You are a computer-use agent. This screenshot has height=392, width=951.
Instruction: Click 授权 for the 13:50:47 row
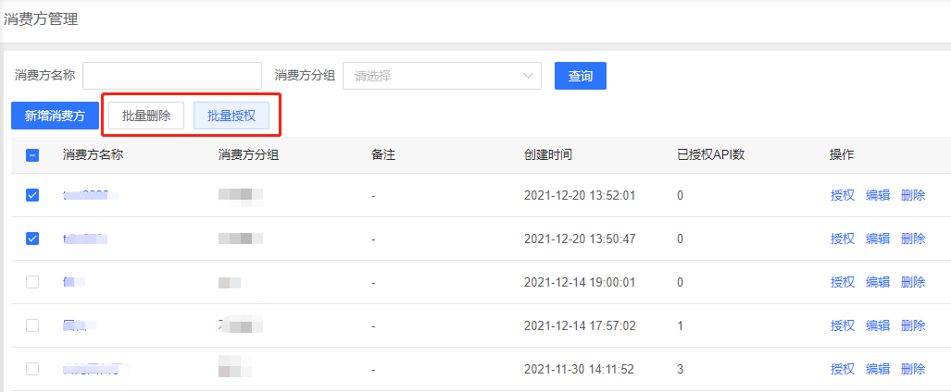point(843,239)
